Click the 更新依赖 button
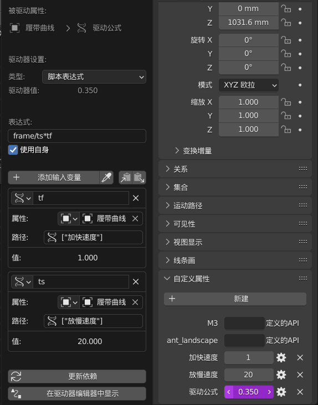 [77, 376]
